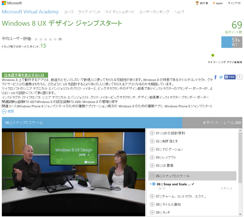
Task: Open the マイ ダッシュボード menu
Action: 120,12
